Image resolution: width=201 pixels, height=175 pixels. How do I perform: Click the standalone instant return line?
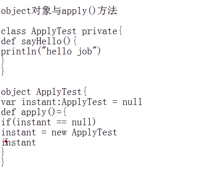pyautogui.click(x=19, y=143)
